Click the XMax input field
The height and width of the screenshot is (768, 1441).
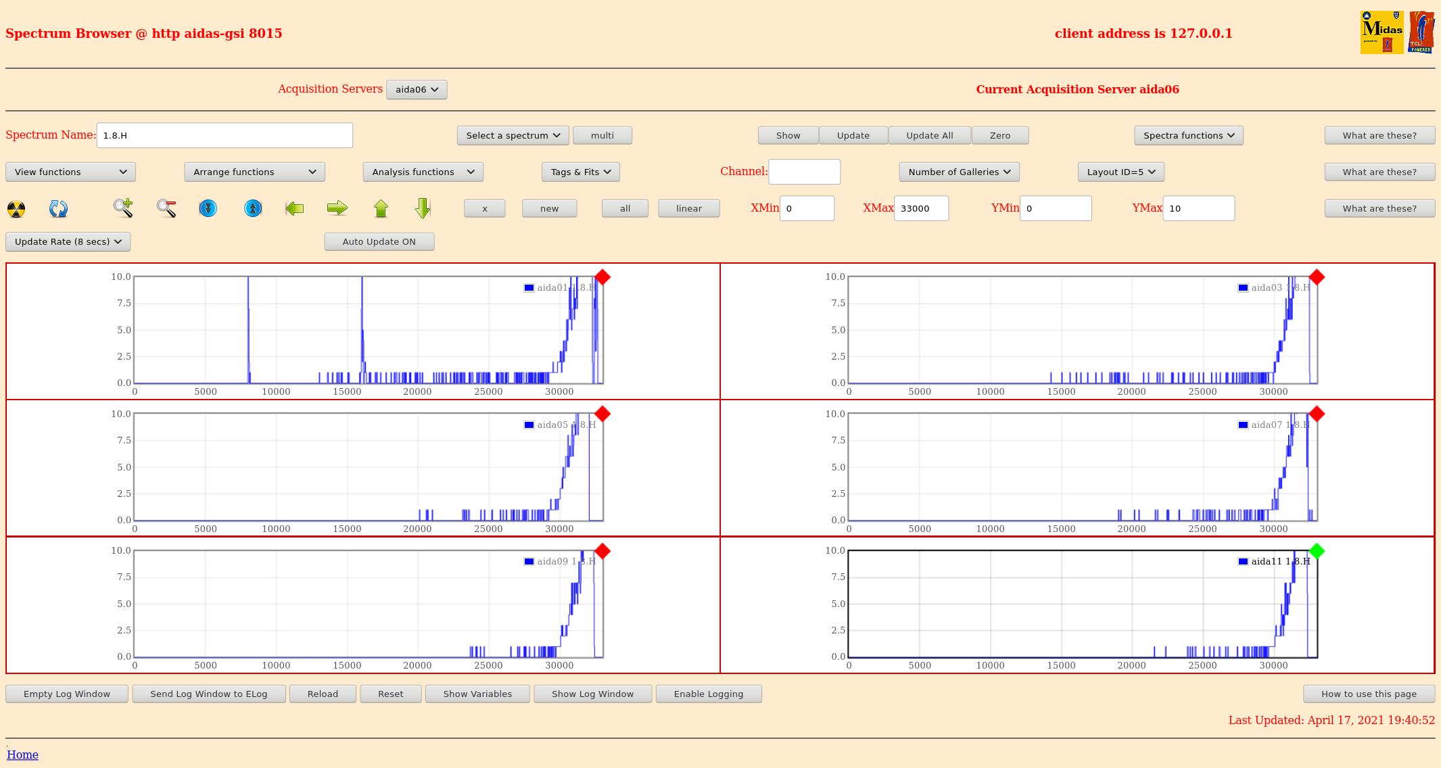click(x=920, y=208)
